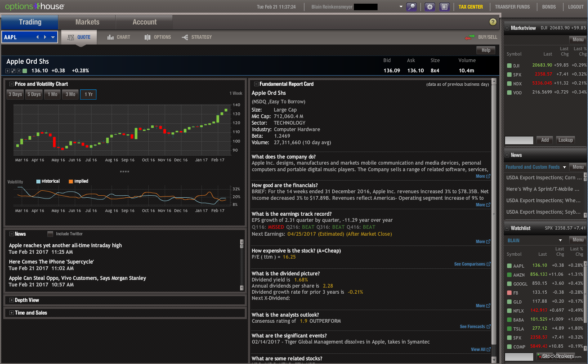
Task: Open the search magnifier tool in header
Action: tap(411, 7)
